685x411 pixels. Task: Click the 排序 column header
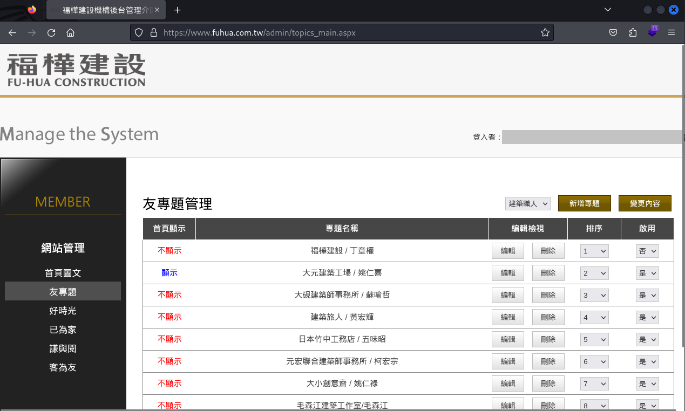(594, 229)
